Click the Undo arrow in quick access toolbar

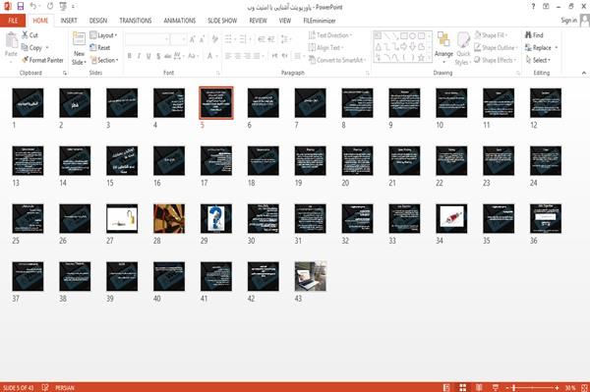coord(33,6)
